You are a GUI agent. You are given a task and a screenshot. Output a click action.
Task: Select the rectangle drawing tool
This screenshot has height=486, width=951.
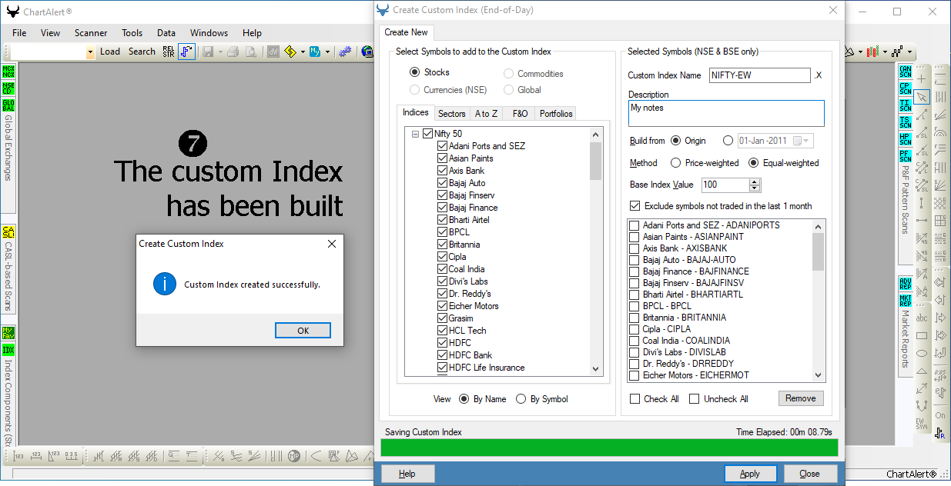coord(922,335)
